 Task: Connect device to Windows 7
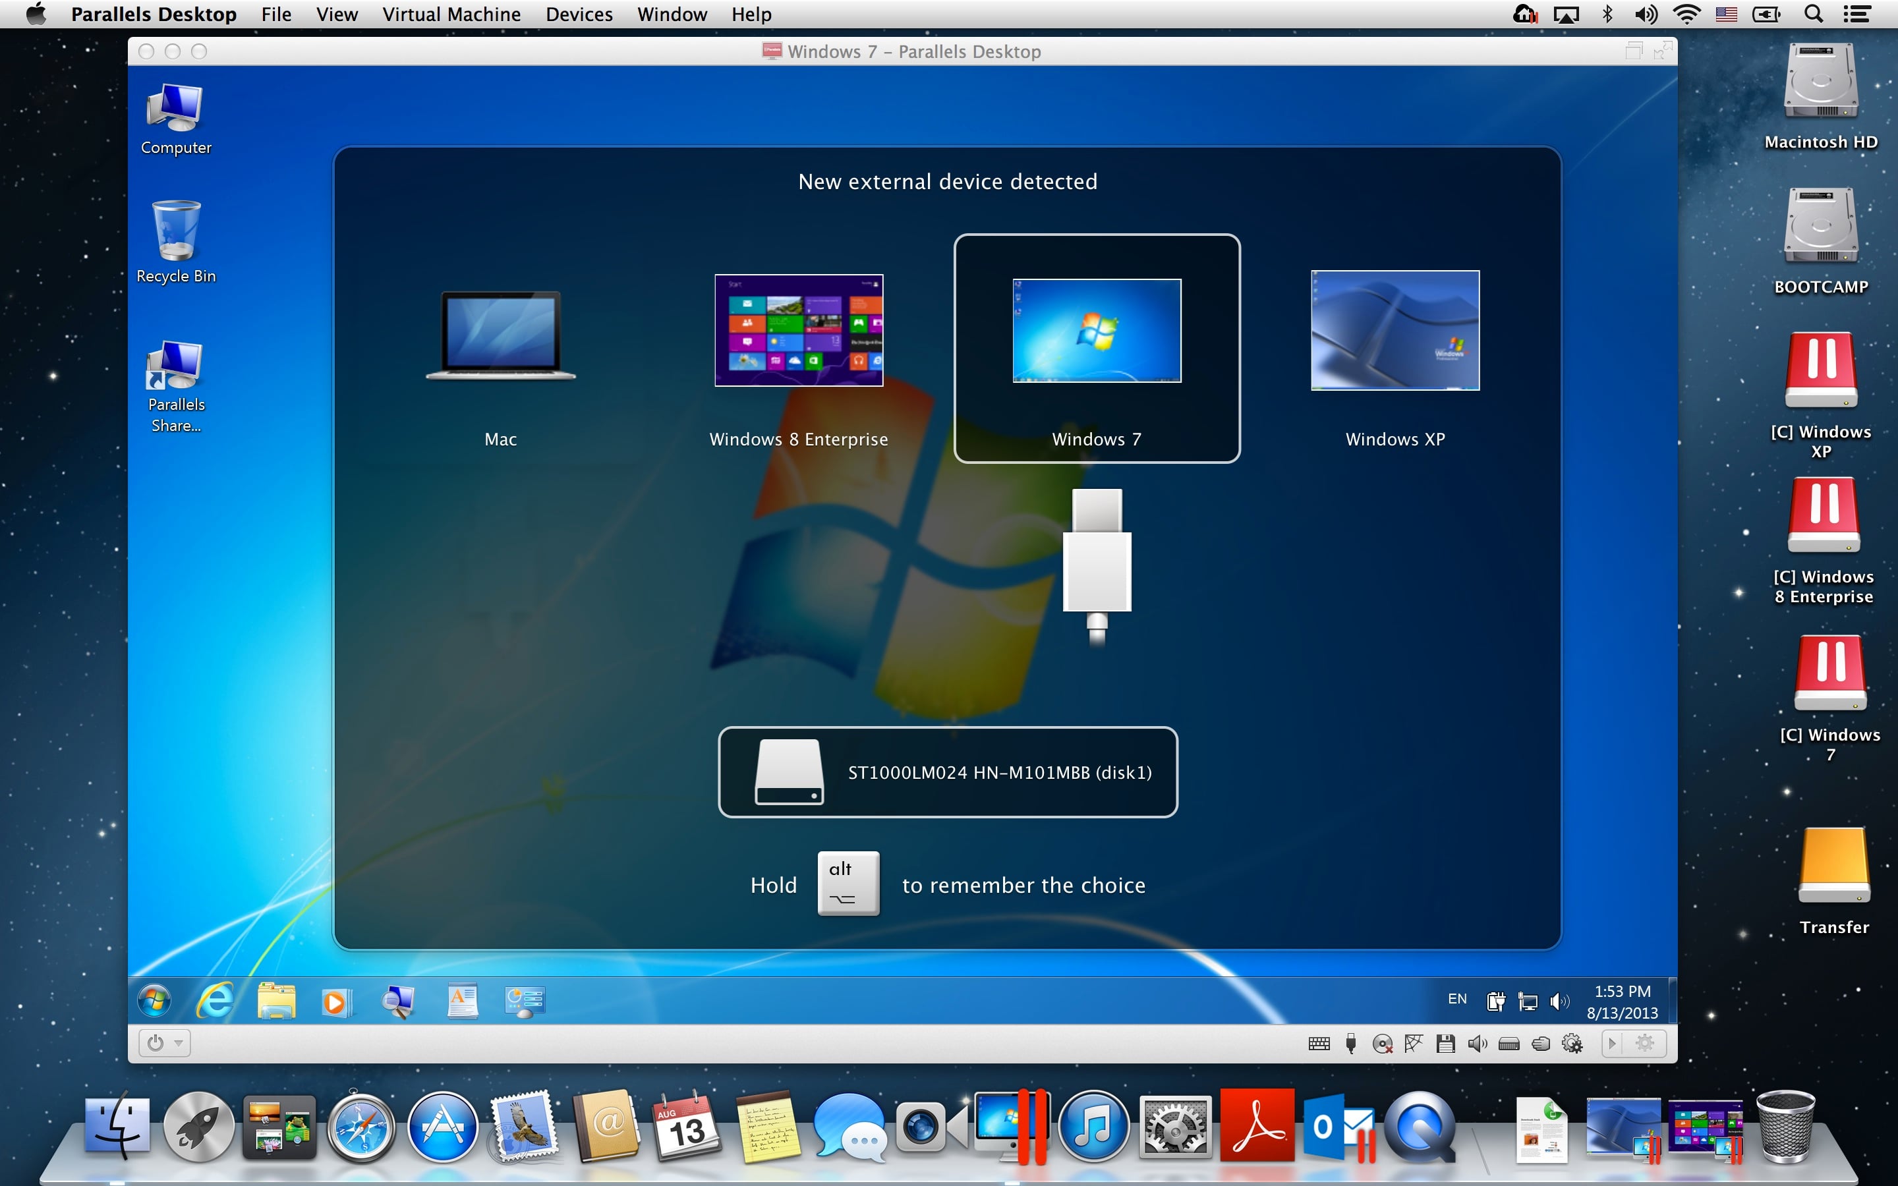[1097, 349]
